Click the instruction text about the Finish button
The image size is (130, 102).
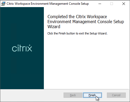[77, 33]
